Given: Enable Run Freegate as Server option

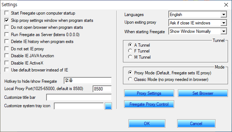Looking at the screenshot, I should 7,34.
